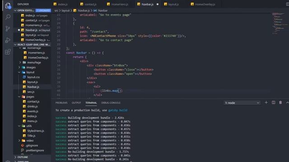Open the Run and Debug view
The height and width of the screenshot is (162, 289).
[8, 40]
